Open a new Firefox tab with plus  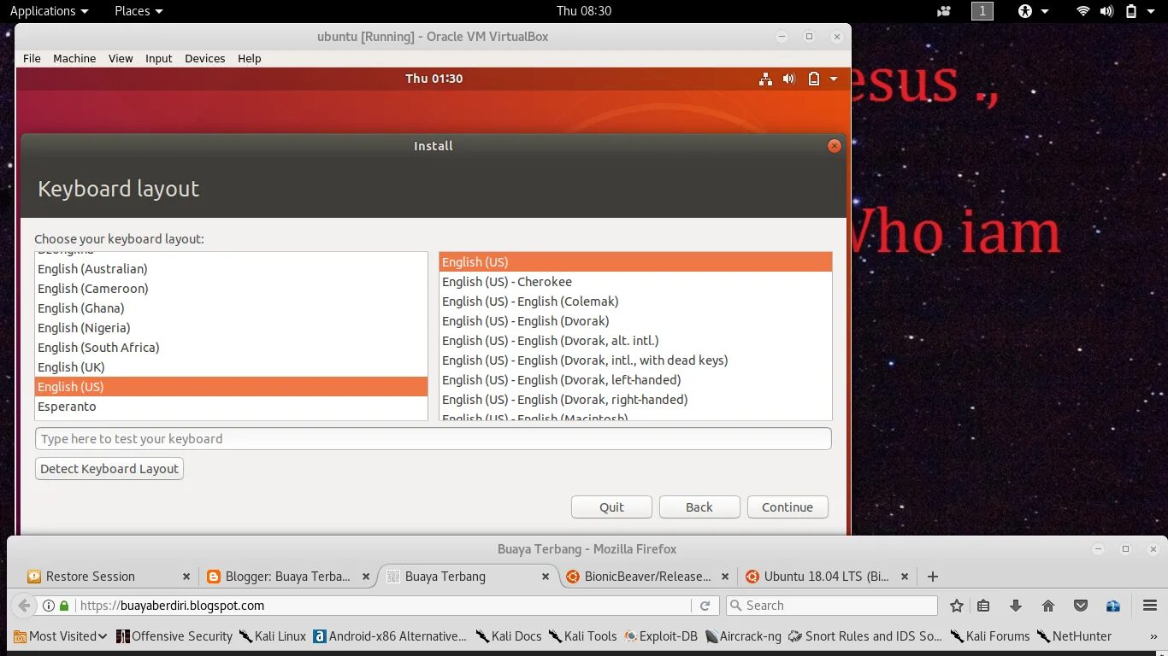pos(933,577)
